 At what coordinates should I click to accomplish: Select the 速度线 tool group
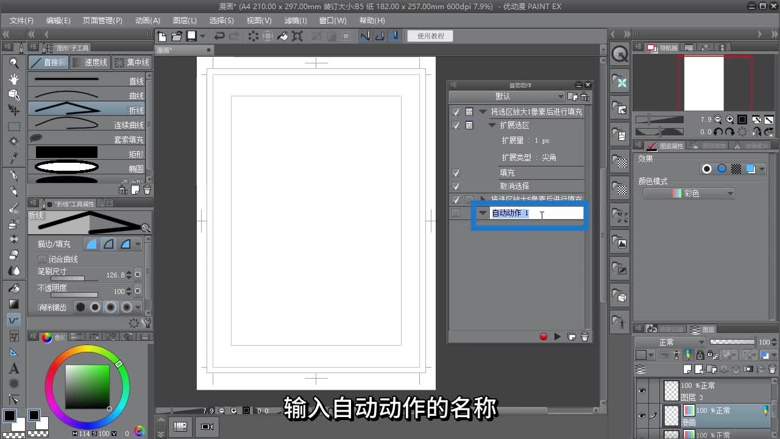tap(90, 62)
